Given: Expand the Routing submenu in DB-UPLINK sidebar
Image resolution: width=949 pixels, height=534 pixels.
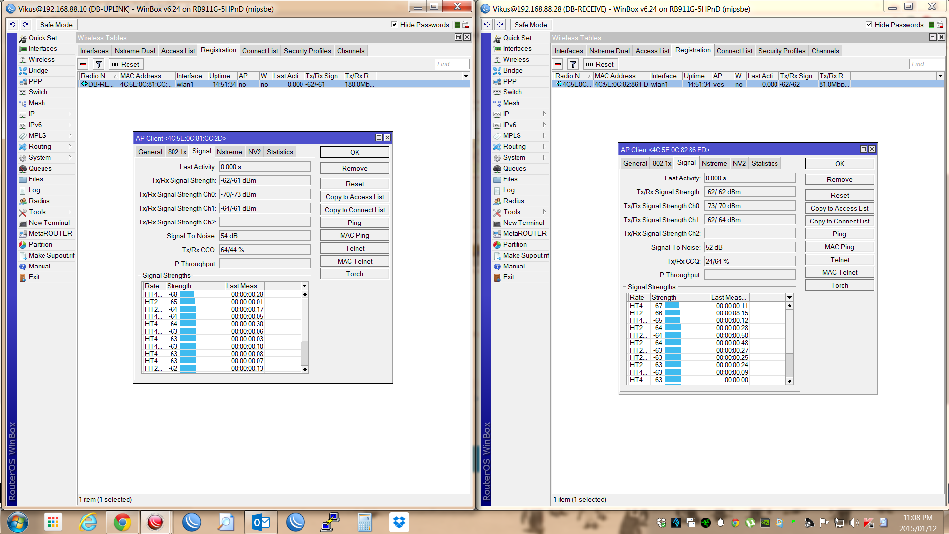Looking at the screenshot, I should [70, 146].
